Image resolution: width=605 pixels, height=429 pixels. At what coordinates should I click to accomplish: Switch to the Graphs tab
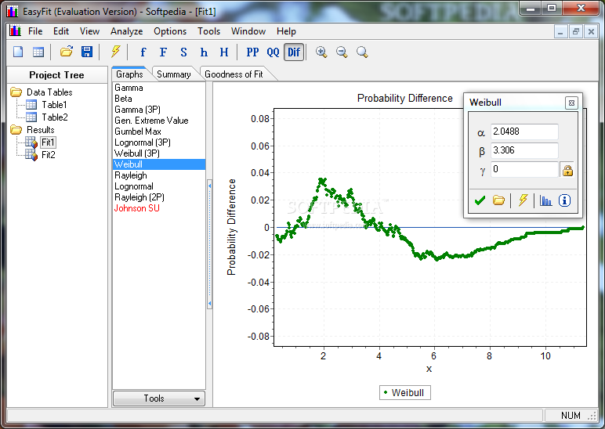coord(129,74)
